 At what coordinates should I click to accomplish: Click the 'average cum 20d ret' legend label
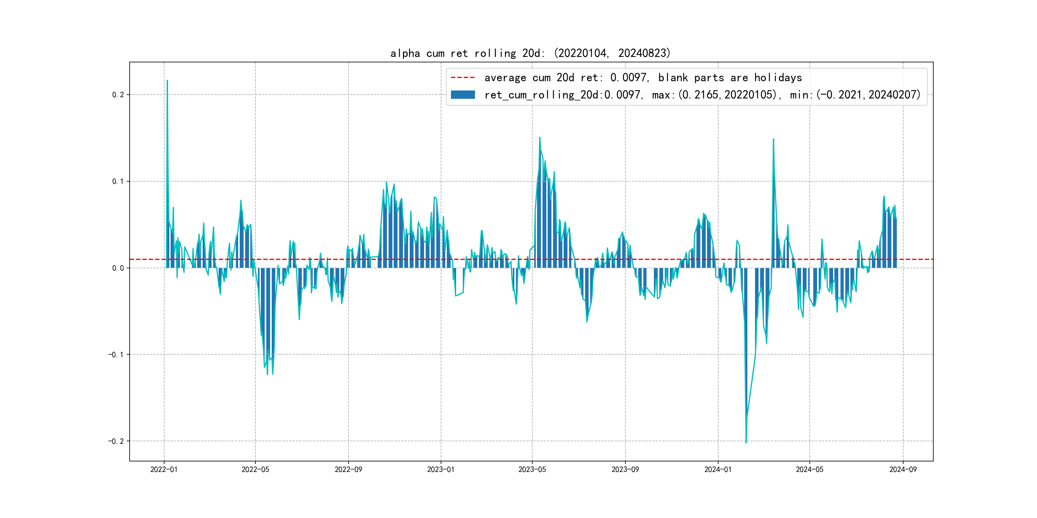(x=643, y=77)
